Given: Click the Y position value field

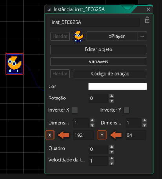Looking at the screenshot, I should click(136, 135).
